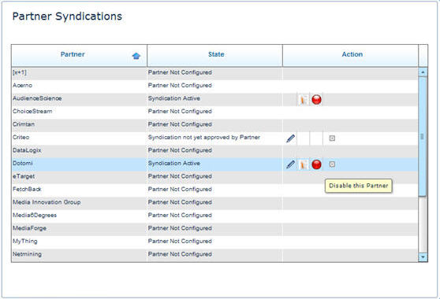Screen dimensions: 440x299
Task: Edit the Dotomi partner with pencil icon
Action: (x=290, y=164)
